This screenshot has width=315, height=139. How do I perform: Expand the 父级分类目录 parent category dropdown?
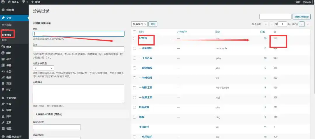click(43, 68)
